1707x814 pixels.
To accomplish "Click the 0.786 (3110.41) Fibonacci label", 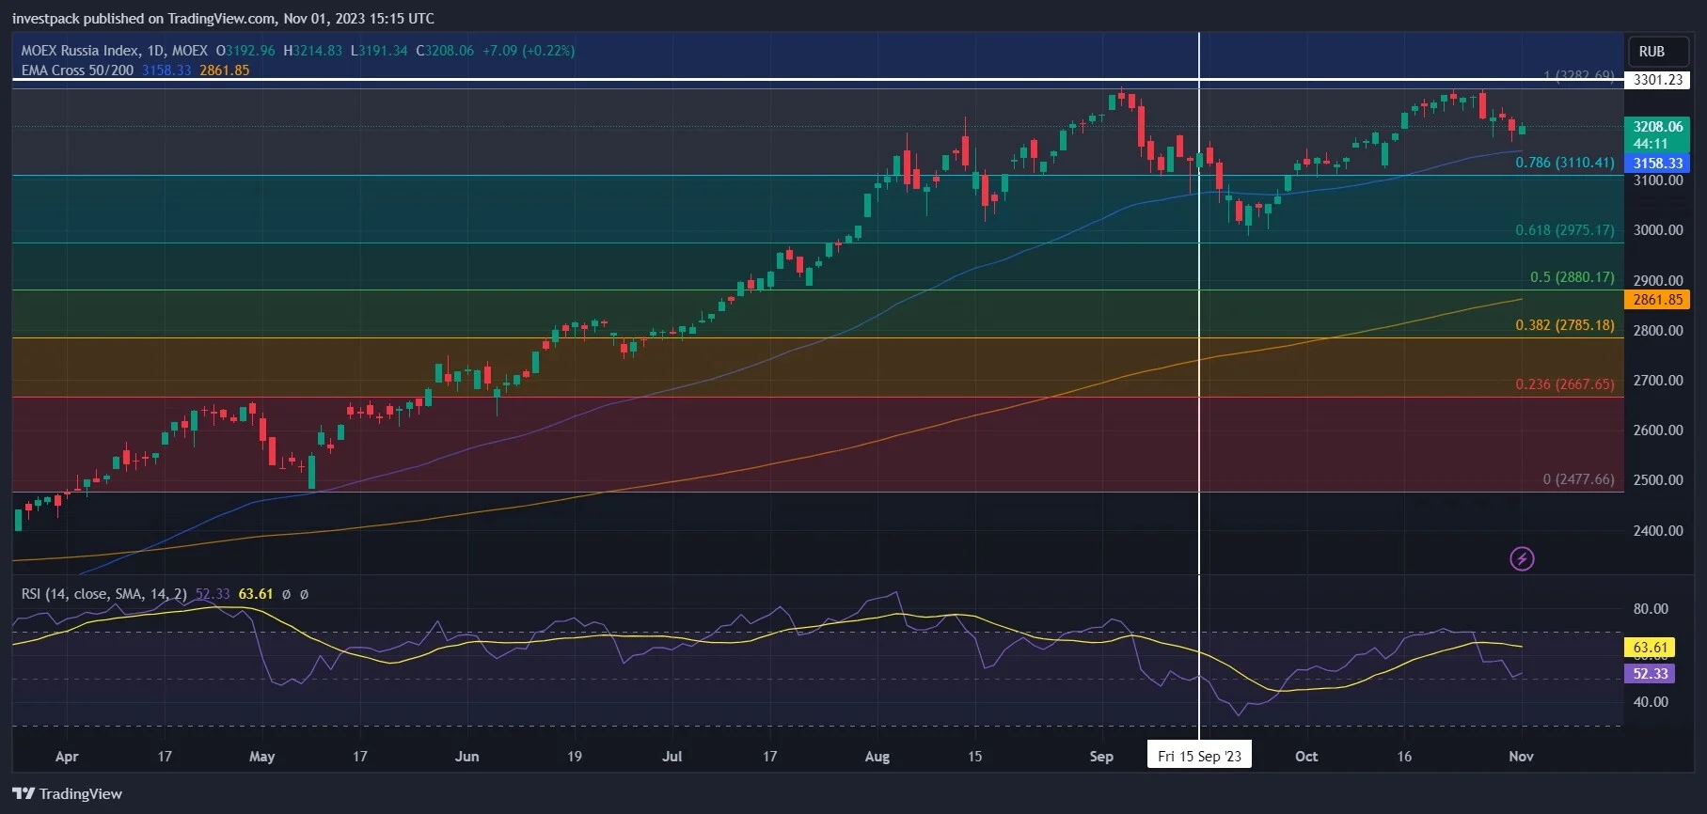I will [x=1565, y=163].
